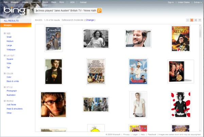Viewport: 204px width, 137px height.
Task: Open young man in dark jacket thumbnail
Action: point(53,72)
